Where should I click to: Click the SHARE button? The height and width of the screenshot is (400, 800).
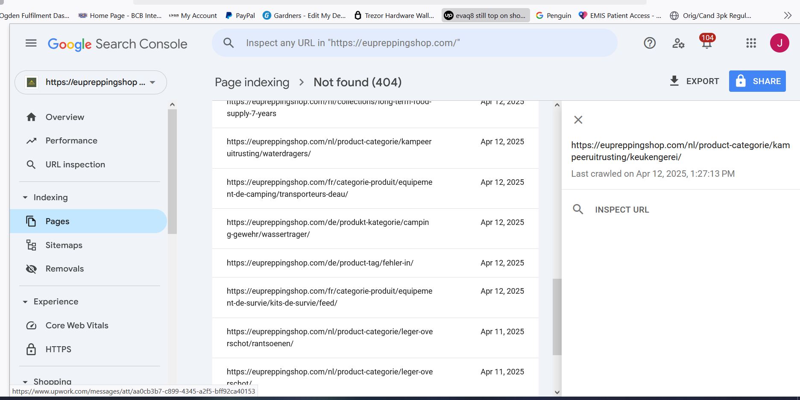pyautogui.click(x=757, y=81)
